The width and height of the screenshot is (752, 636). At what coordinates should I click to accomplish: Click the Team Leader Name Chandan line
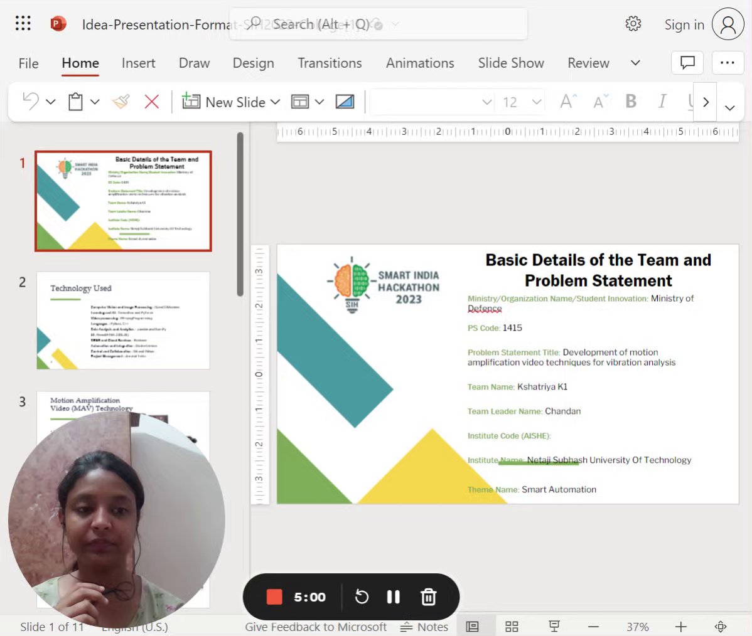524,411
